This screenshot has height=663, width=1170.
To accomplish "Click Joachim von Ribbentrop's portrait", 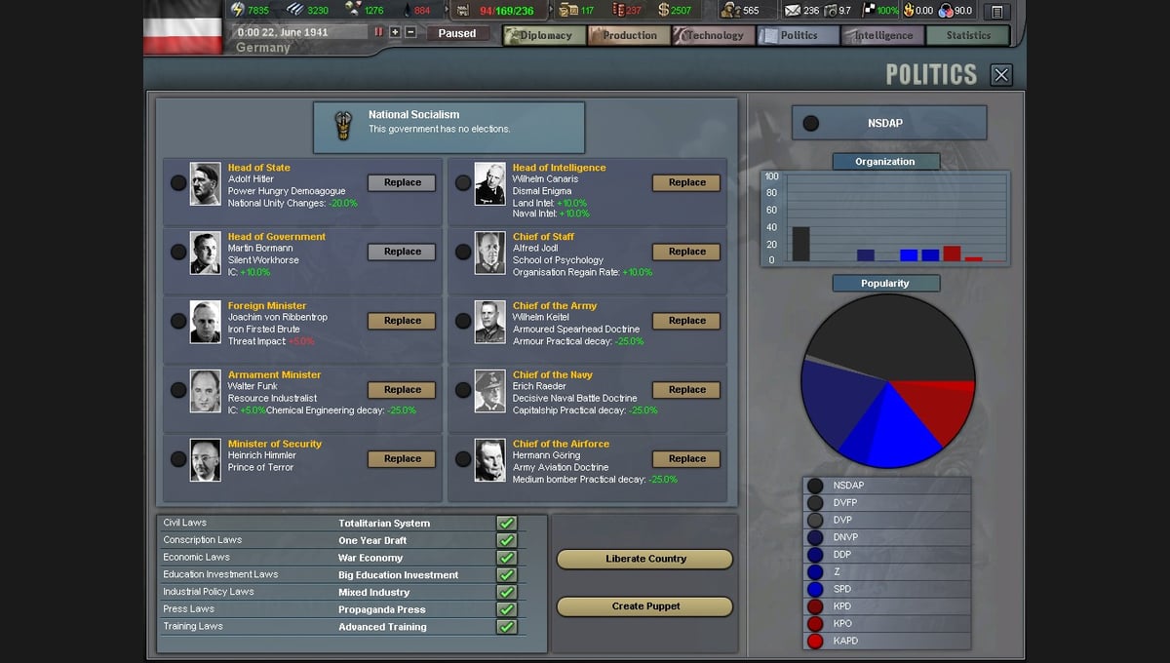I will tap(206, 322).
